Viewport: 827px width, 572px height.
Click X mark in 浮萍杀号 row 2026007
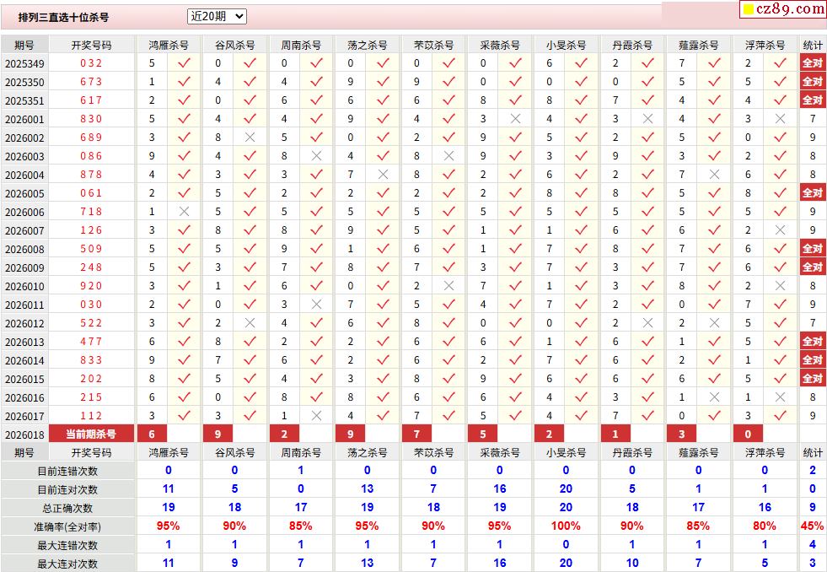pos(780,230)
